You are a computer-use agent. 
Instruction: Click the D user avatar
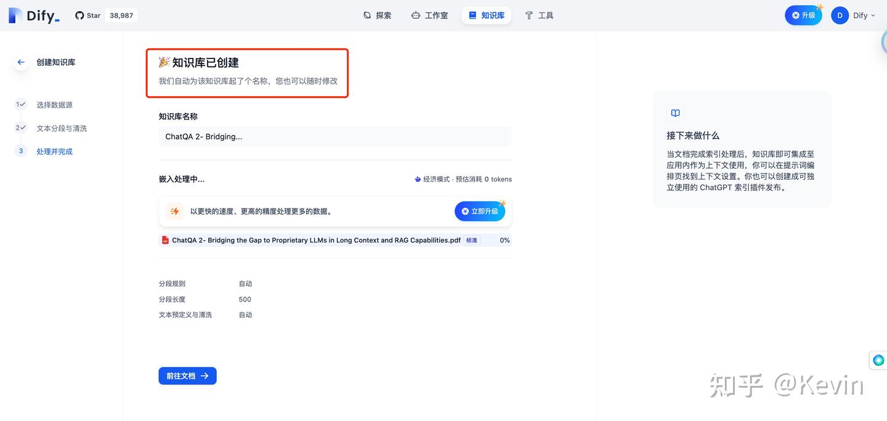(x=840, y=15)
